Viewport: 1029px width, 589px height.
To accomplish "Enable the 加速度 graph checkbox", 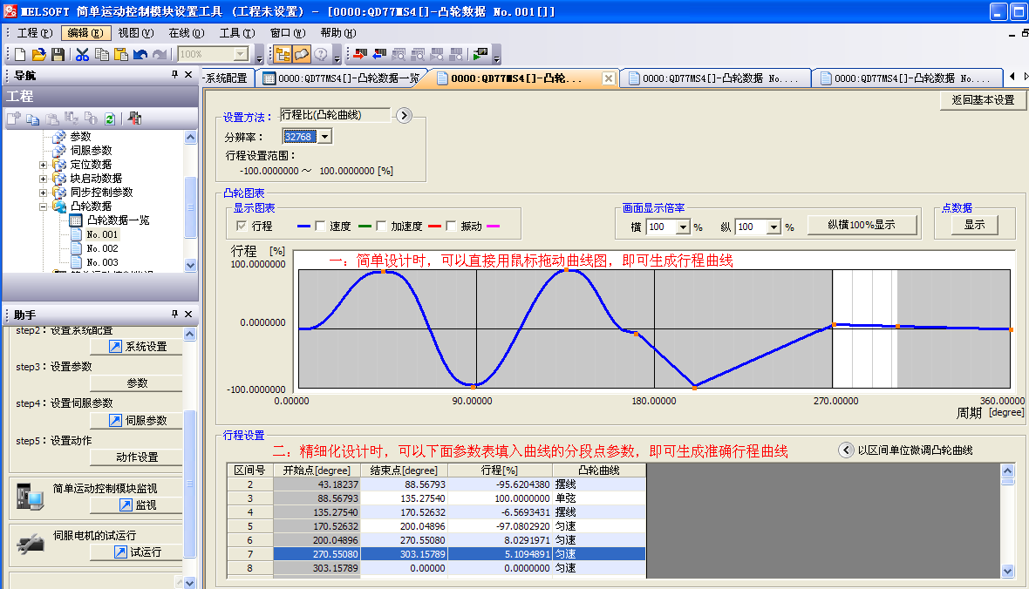I will point(381,227).
